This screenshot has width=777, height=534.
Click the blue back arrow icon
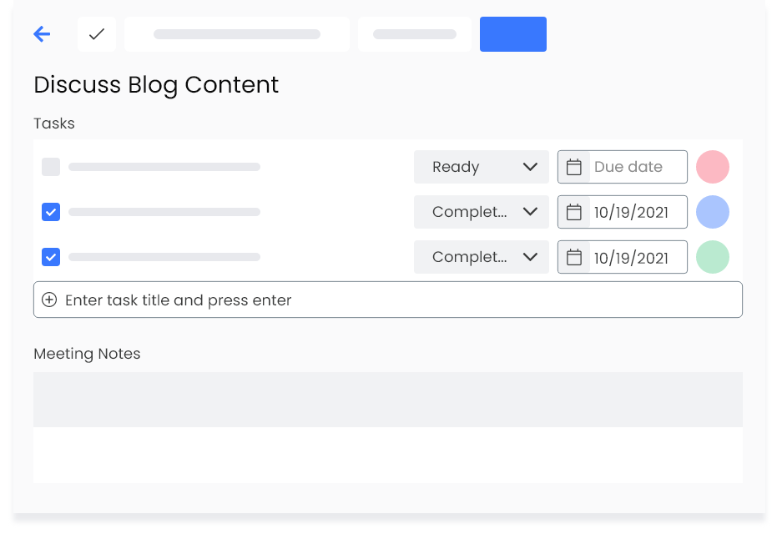[42, 34]
